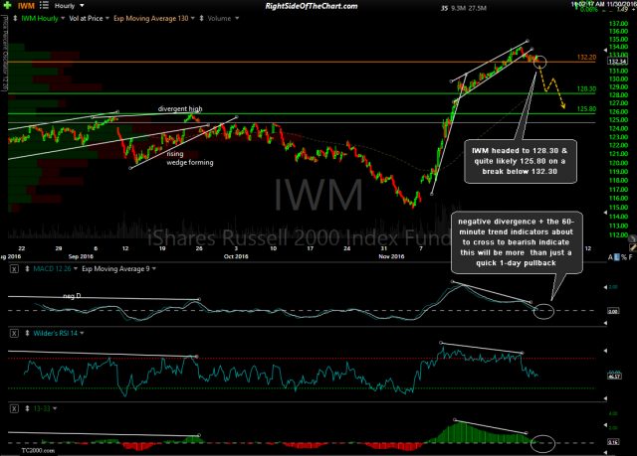Click the IWM ticker symbol at top
The height and width of the screenshot is (456, 637).
(26, 6)
